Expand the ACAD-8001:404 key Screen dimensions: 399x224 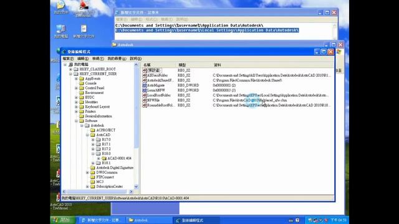(x=99, y=159)
